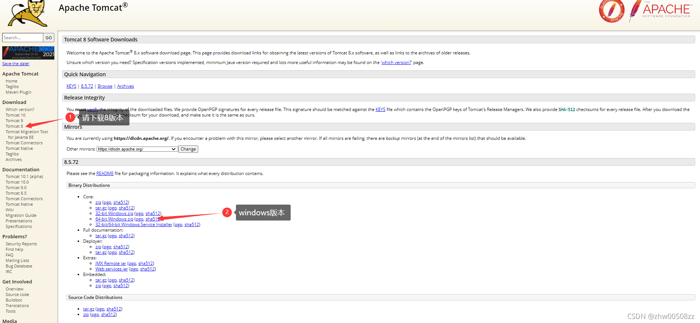Open Presentations in Documentation sidebar
This screenshot has height=323, width=700.
click(19, 221)
